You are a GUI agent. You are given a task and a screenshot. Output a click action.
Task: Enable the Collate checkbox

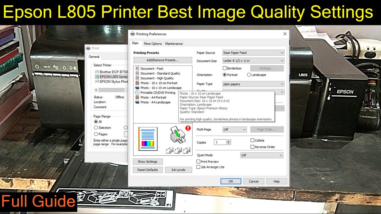pos(252,140)
